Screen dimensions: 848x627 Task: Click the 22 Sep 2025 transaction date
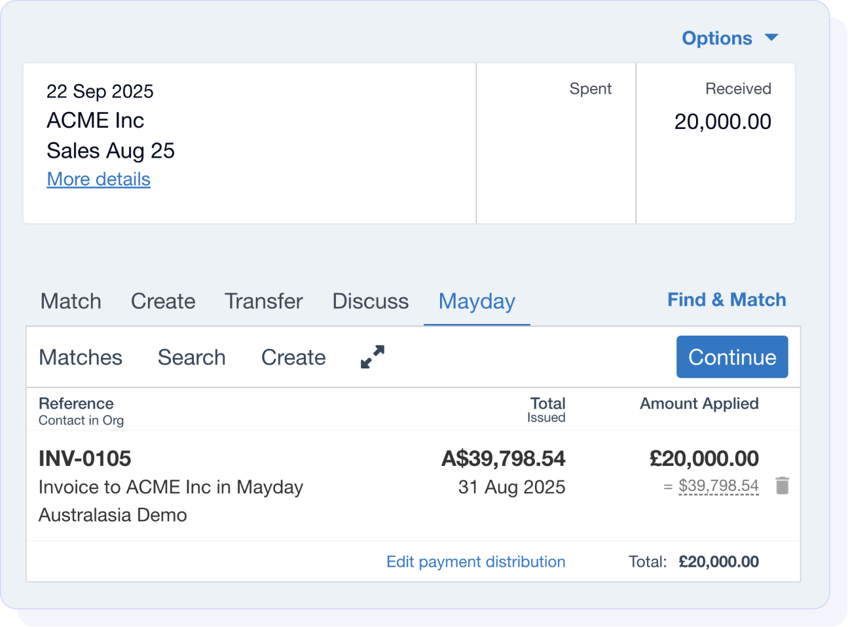pyautogui.click(x=100, y=91)
